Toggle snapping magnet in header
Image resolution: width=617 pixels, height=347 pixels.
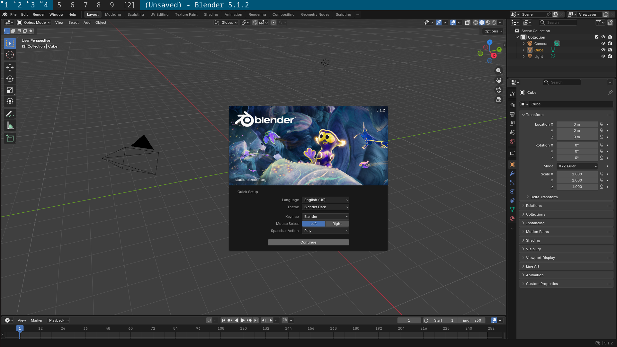tap(255, 22)
